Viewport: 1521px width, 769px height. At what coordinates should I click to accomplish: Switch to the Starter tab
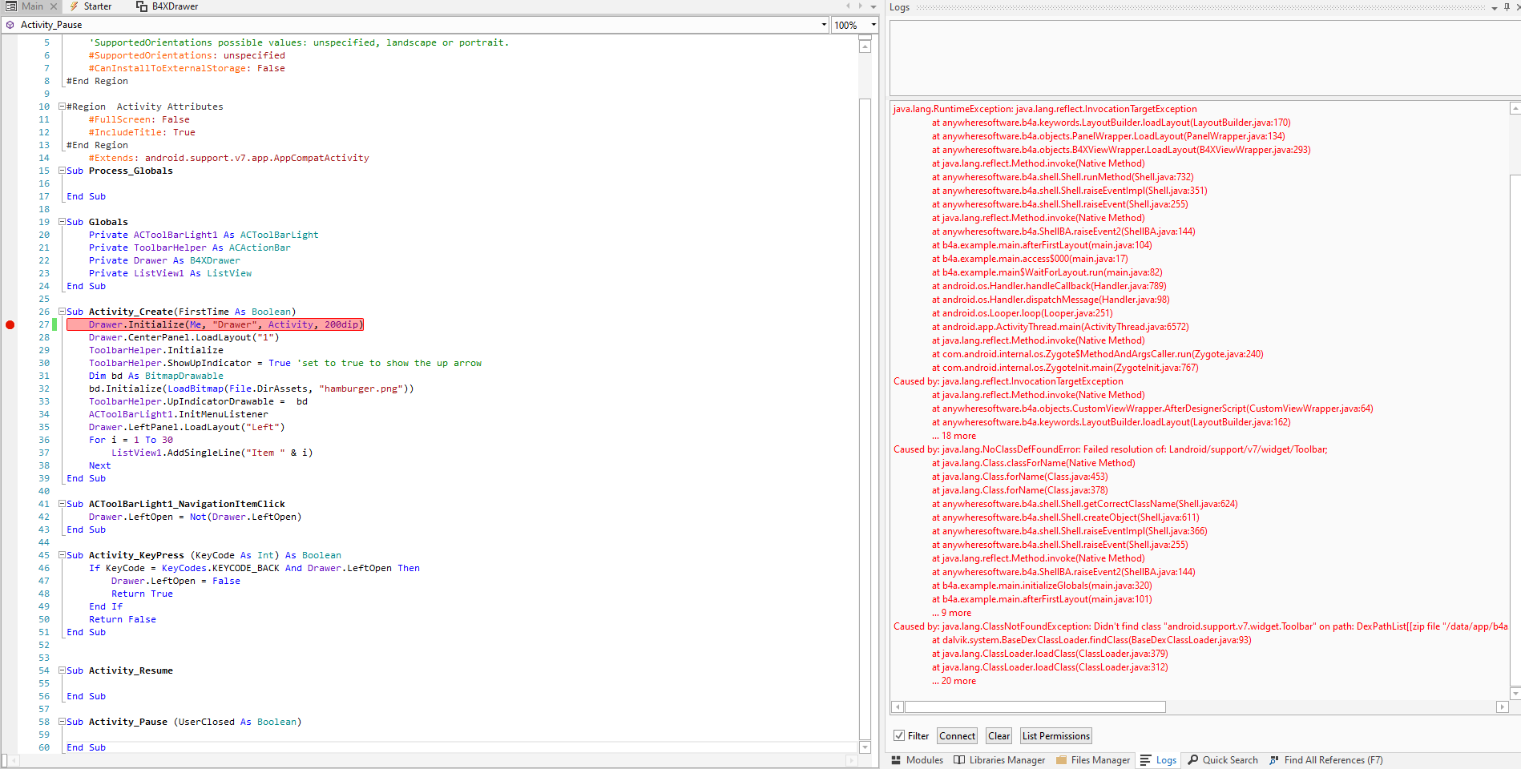(98, 6)
